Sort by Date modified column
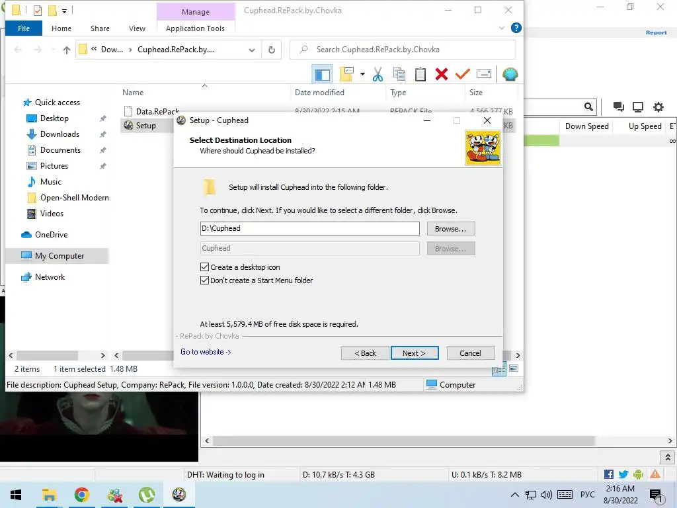677x508 pixels. (319, 93)
